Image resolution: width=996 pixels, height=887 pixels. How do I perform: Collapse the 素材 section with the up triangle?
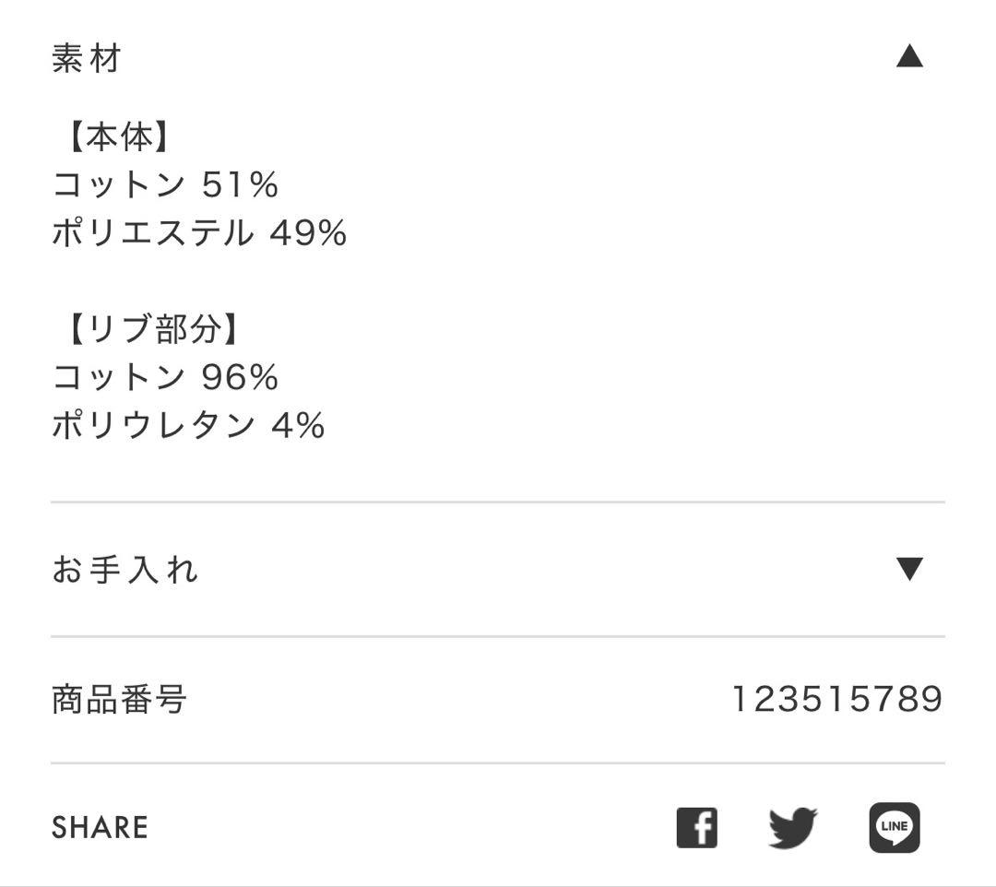click(911, 56)
